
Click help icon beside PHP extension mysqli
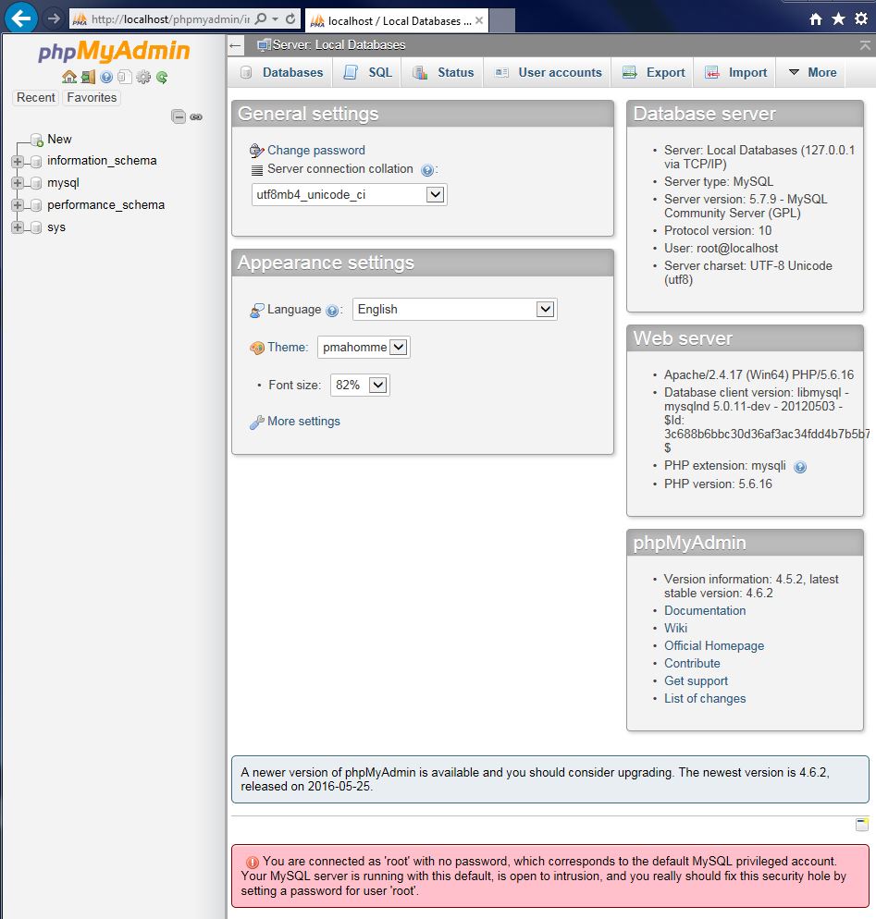coord(800,467)
